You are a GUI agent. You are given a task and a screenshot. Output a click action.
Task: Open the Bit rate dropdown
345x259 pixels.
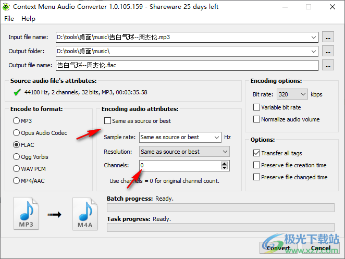click(x=292, y=94)
